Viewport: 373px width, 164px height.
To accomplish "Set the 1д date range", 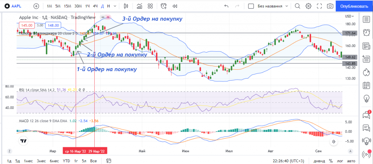I will [9, 161].
